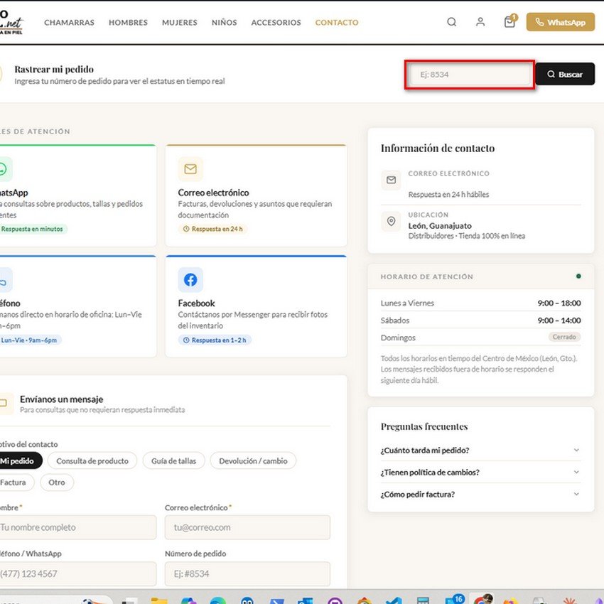Click the Facebook logo icon

tap(190, 280)
